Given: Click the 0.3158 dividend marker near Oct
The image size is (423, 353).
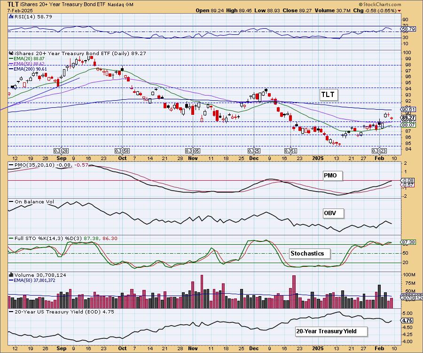Looking at the screenshot, I should click(x=122, y=151).
